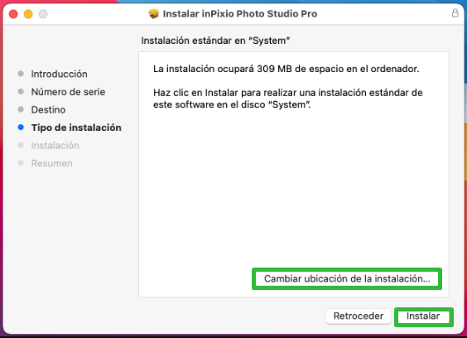The width and height of the screenshot is (467, 338).
Task: Select the Introducción step in the sidebar
Action: click(60, 74)
